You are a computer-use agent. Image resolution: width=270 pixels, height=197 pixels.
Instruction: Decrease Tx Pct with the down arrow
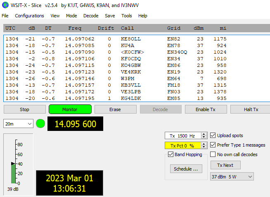point(204,147)
